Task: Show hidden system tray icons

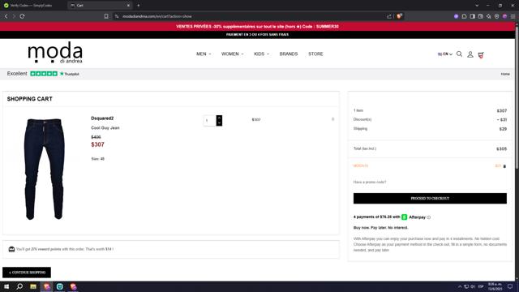Action: tap(460, 286)
